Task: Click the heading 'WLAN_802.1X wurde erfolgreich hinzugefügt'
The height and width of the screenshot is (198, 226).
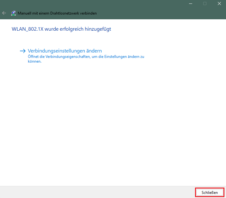Action: (x=61, y=29)
